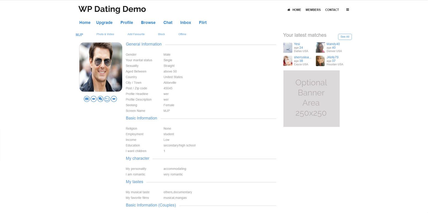Viewport: 428px width, 213px height.
Task: Click the MJP profile name link
Action: point(79,35)
